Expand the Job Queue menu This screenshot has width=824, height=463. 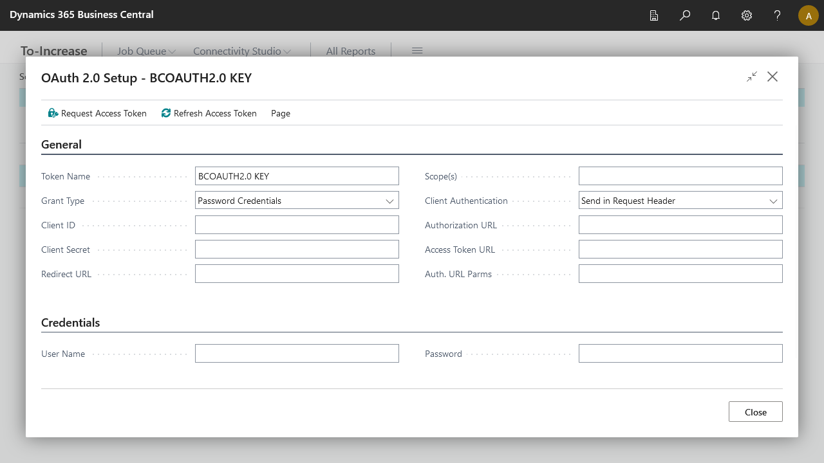pos(146,51)
